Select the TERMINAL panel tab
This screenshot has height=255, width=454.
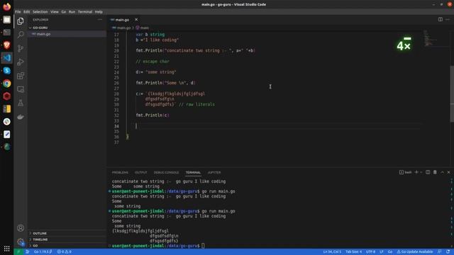click(193, 172)
